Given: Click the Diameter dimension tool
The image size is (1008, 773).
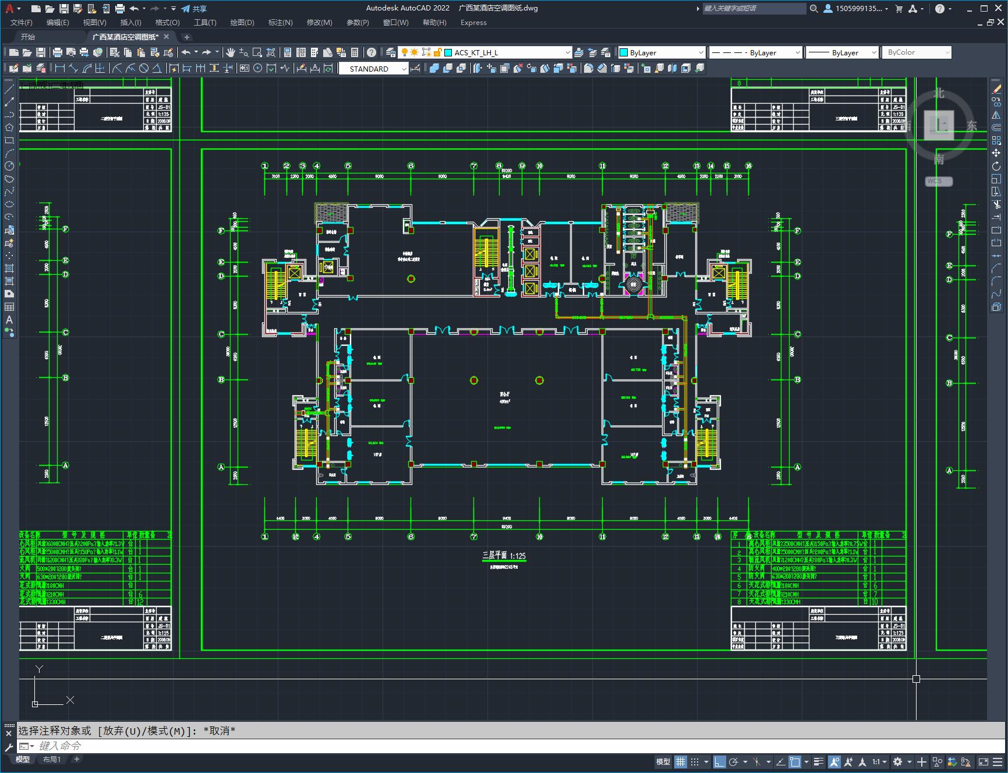Looking at the screenshot, I should 143,68.
